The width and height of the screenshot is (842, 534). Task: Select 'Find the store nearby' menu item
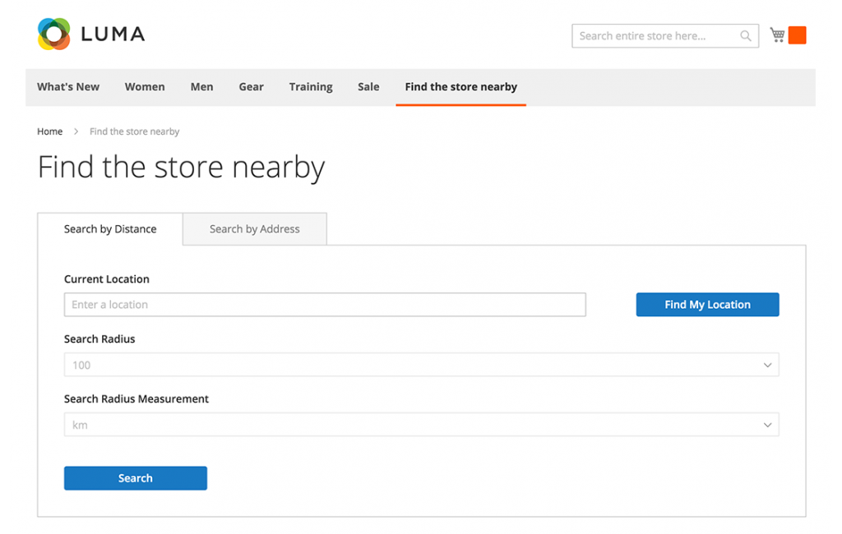tap(460, 87)
